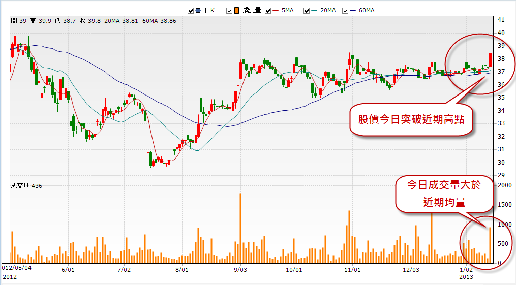Click the 2013 year label

click(466, 277)
